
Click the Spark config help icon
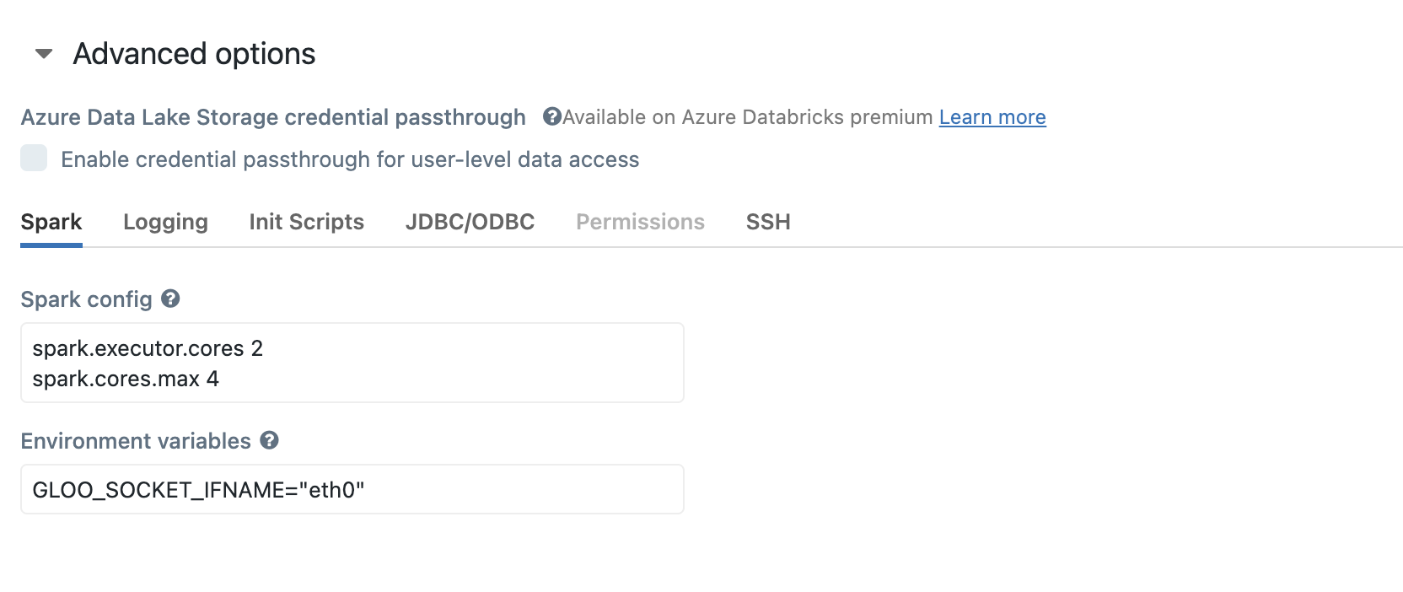pos(170,299)
